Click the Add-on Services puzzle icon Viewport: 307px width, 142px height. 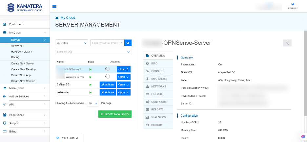click(x=5, y=96)
